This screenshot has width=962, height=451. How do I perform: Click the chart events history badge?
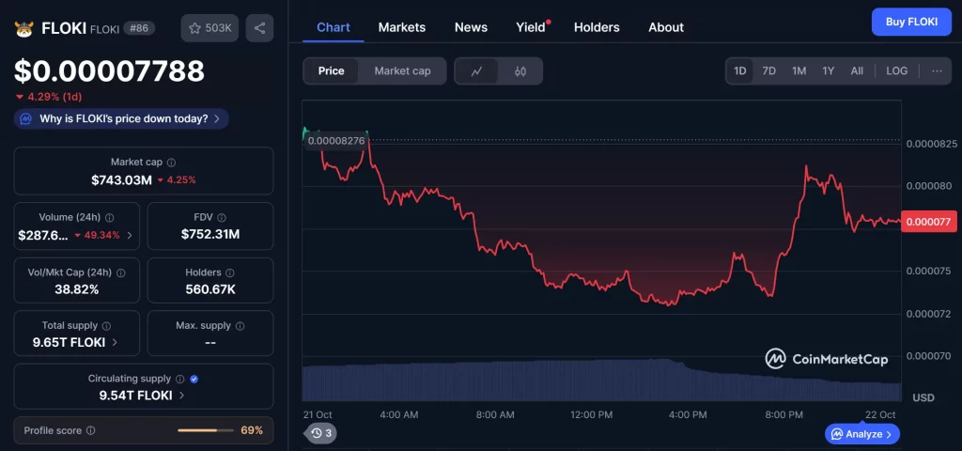click(321, 433)
